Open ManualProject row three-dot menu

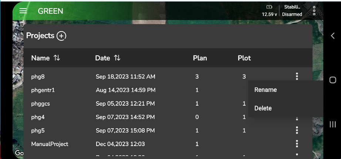point(297,144)
